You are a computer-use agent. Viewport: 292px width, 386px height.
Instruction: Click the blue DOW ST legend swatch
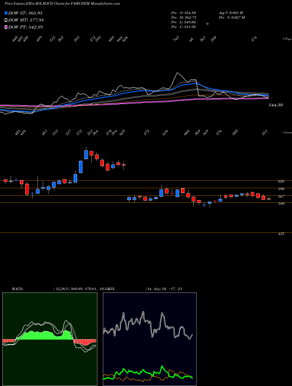pyautogui.click(x=6, y=13)
